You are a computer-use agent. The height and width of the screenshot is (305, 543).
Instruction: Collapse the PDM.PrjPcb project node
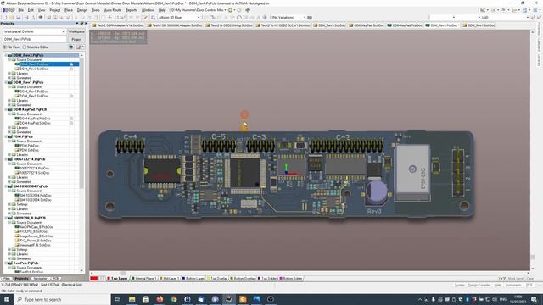[6, 136]
